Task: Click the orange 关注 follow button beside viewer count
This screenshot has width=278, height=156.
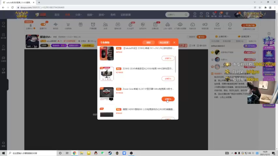Action: click(202, 37)
